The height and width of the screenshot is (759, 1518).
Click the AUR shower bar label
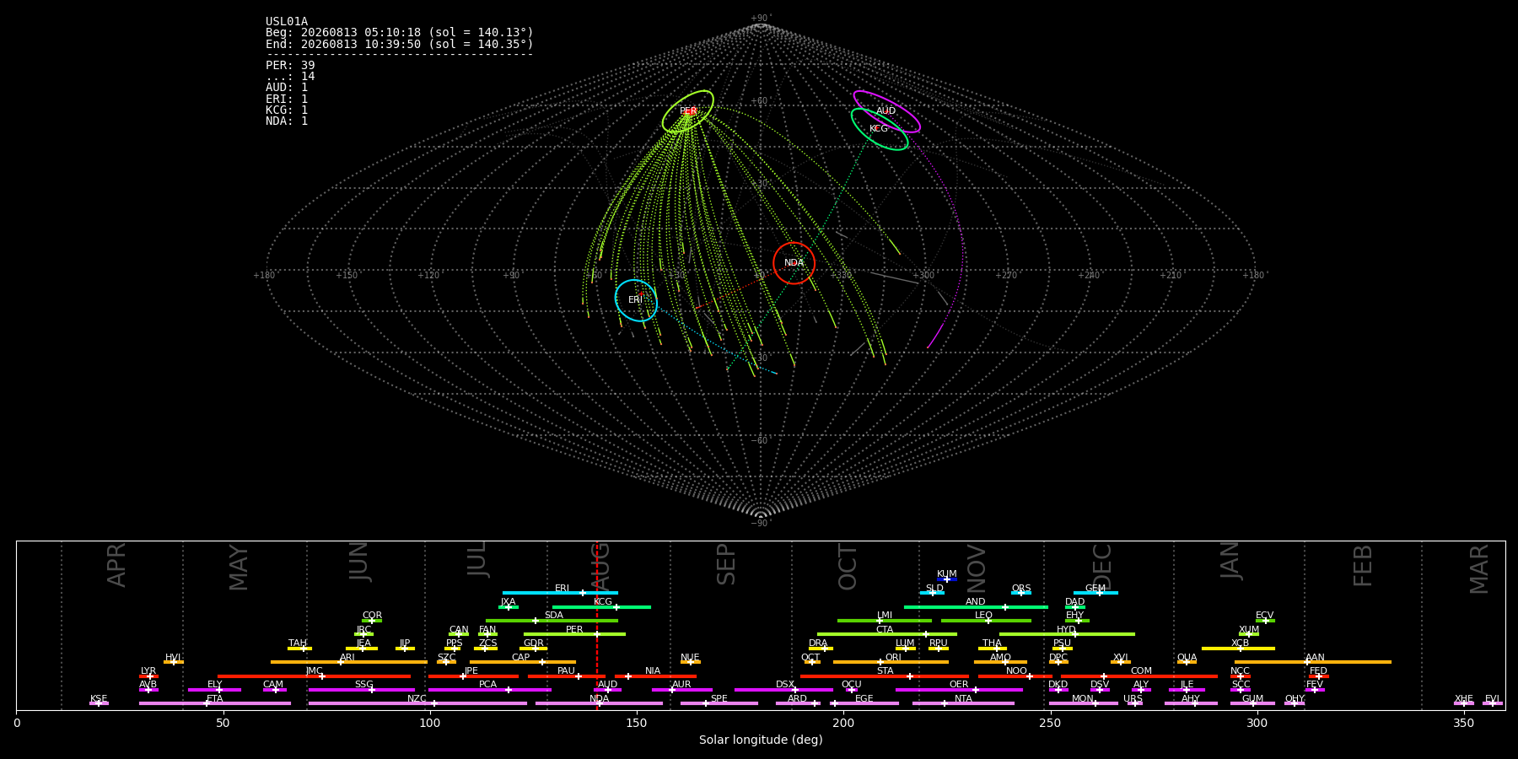(681, 685)
